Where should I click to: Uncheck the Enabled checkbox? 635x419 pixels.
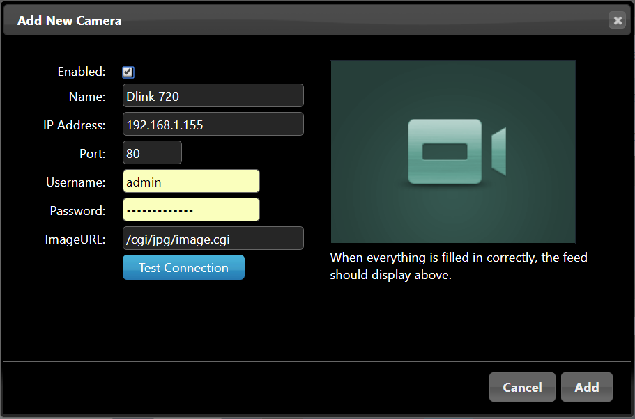pos(128,72)
